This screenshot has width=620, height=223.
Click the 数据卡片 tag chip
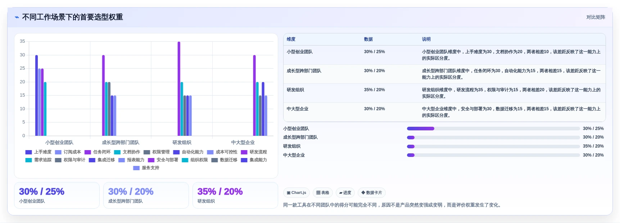click(372, 193)
